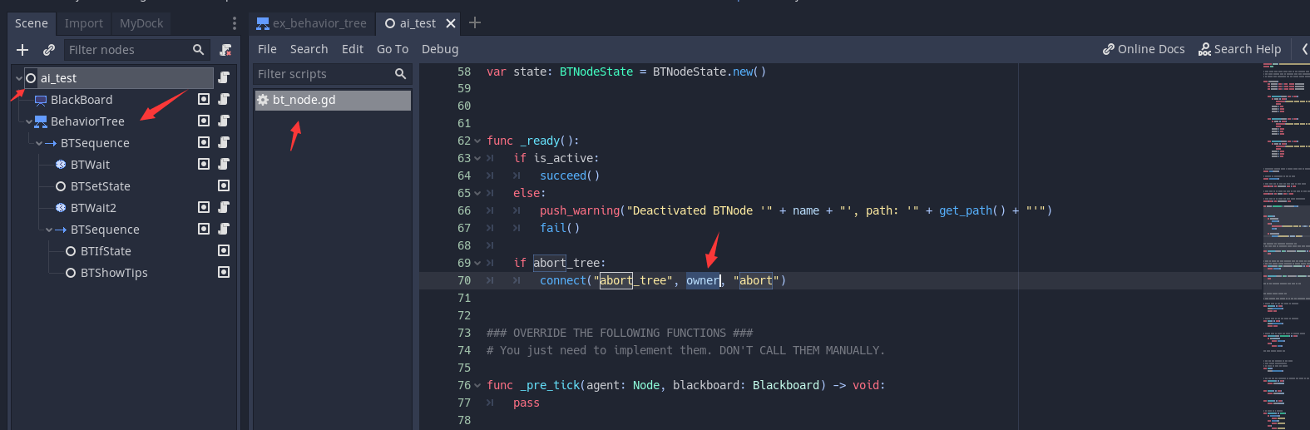Open the script attached to ai_test node
Image resolution: width=1310 pixels, height=430 pixels.
[x=224, y=77]
